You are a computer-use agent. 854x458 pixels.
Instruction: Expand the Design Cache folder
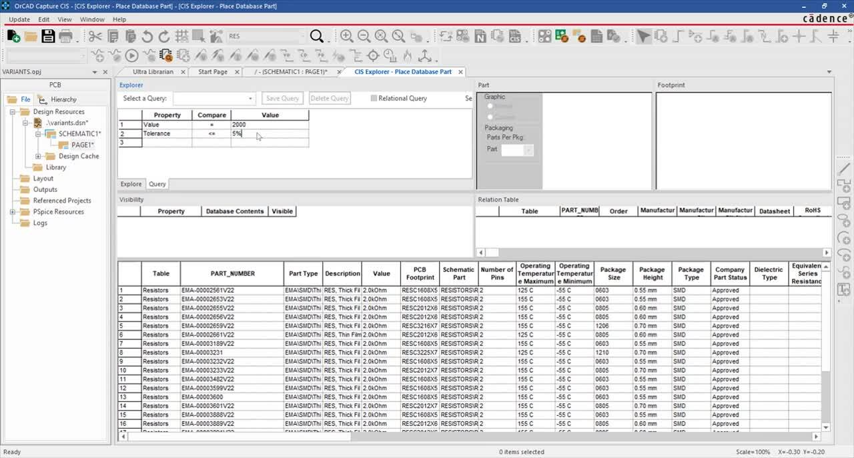pyautogui.click(x=38, y=156)
